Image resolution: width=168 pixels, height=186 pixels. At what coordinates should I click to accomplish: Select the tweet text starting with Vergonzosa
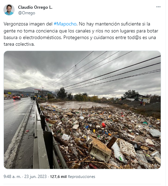click(x=81, y=34)
